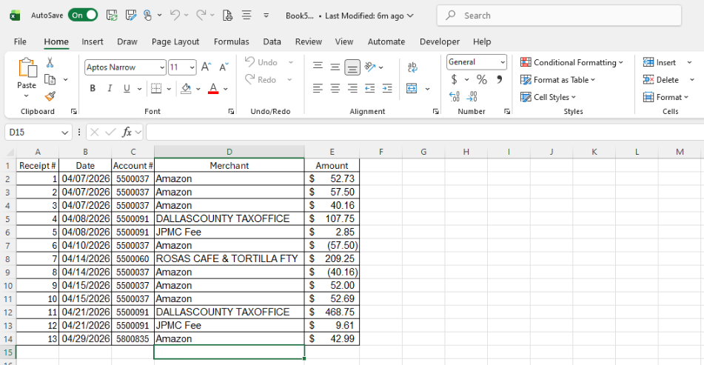Image resolution: width=704 pixels, height=365 pixels.
Task: Open the File menu
Action: [x=20, y=41]
